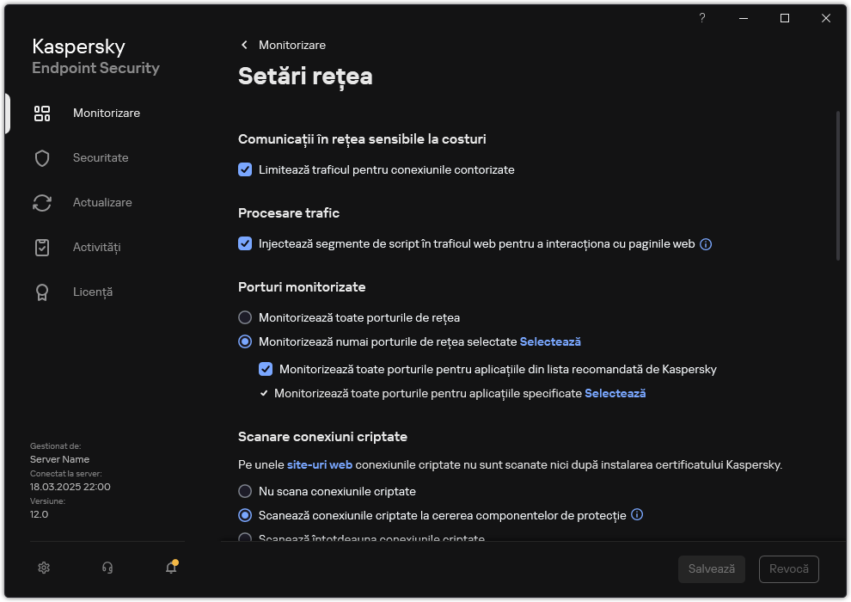The width and height of the screenshot is (851, 602).
Task: Open the Activități tasks icon
Action: point(42,247)
